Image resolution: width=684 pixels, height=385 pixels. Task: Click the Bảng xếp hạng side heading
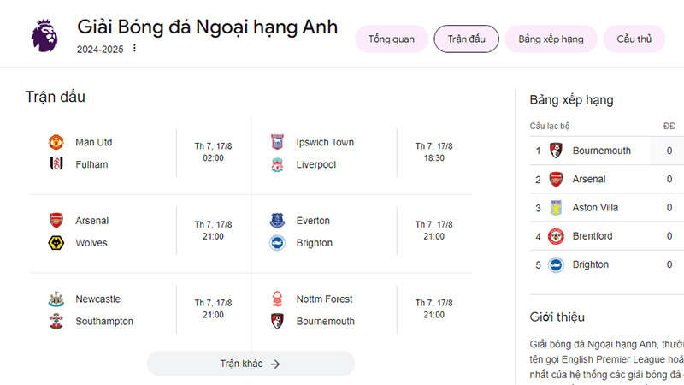click(571, 100)
